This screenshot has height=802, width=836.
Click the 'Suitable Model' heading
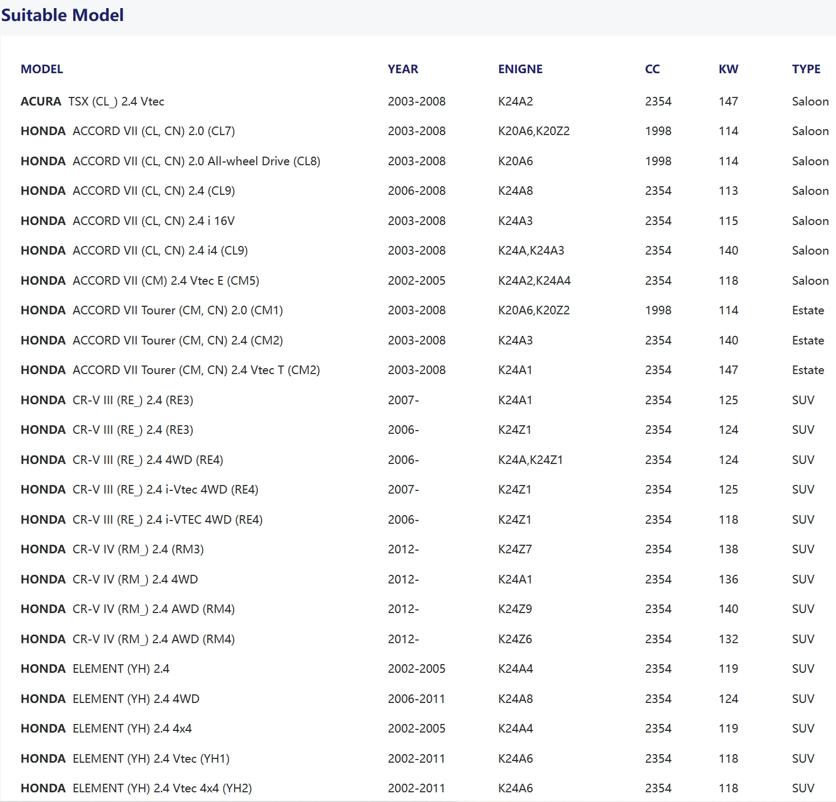pyautogui.click(x=62, y=15)
